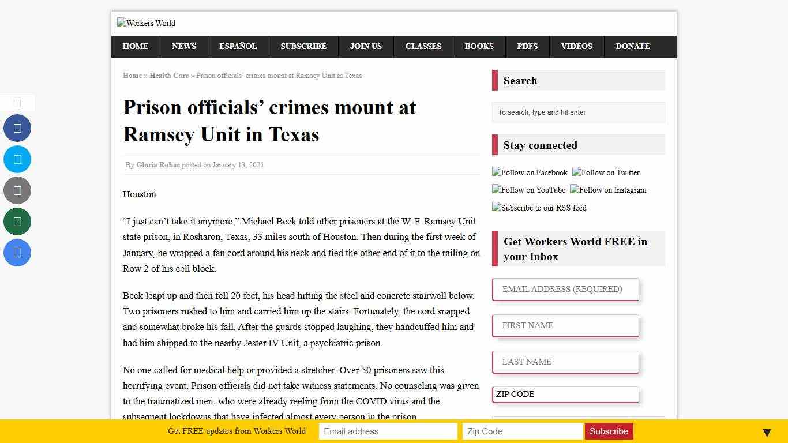
Task: Open the BOOKS navigation item
Action: [x=479, y=47]
